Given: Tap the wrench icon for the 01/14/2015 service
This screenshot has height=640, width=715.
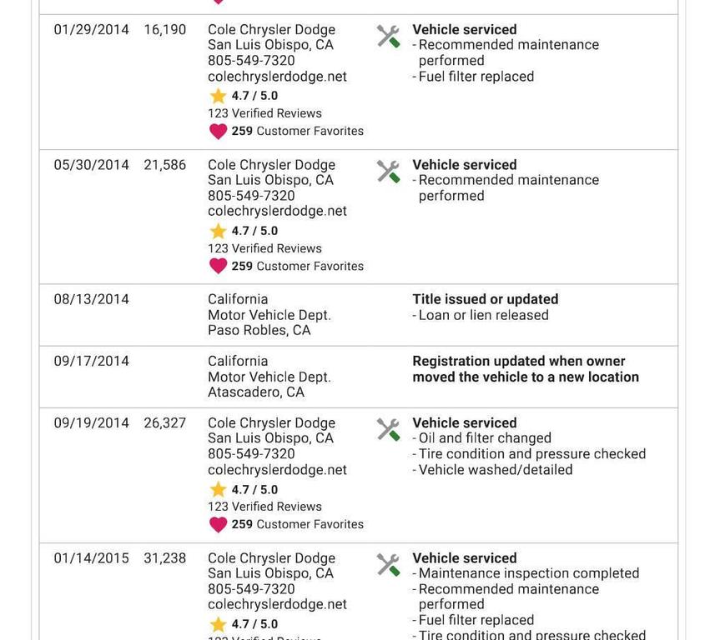Looking at the screenshot, I should [388, 565].
